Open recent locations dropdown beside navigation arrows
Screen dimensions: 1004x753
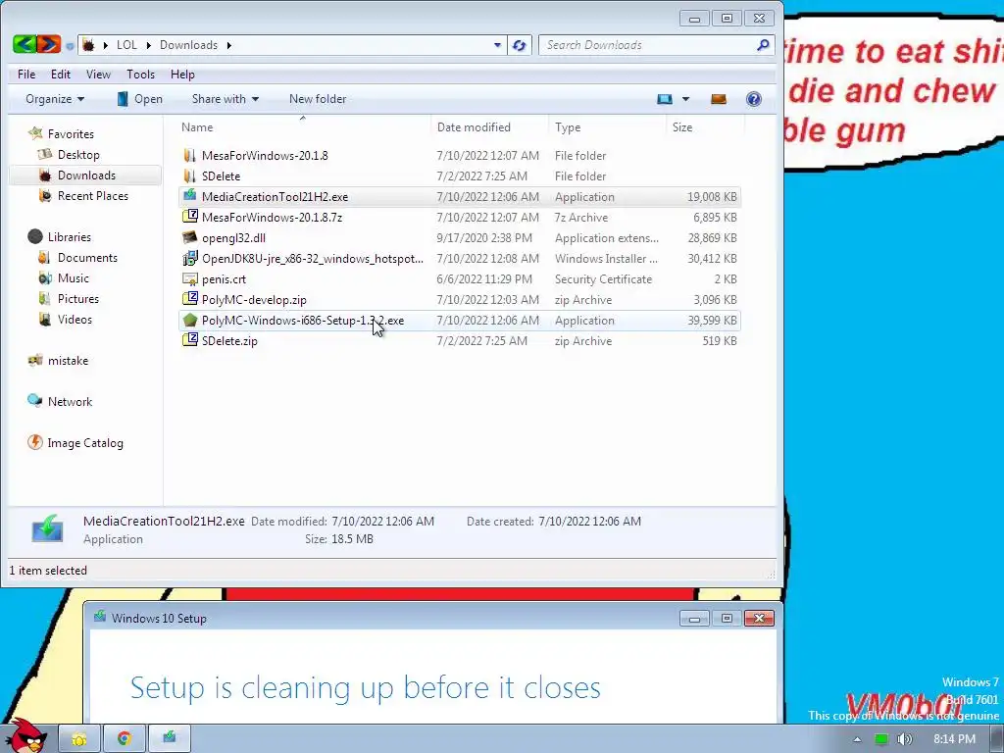70,45
